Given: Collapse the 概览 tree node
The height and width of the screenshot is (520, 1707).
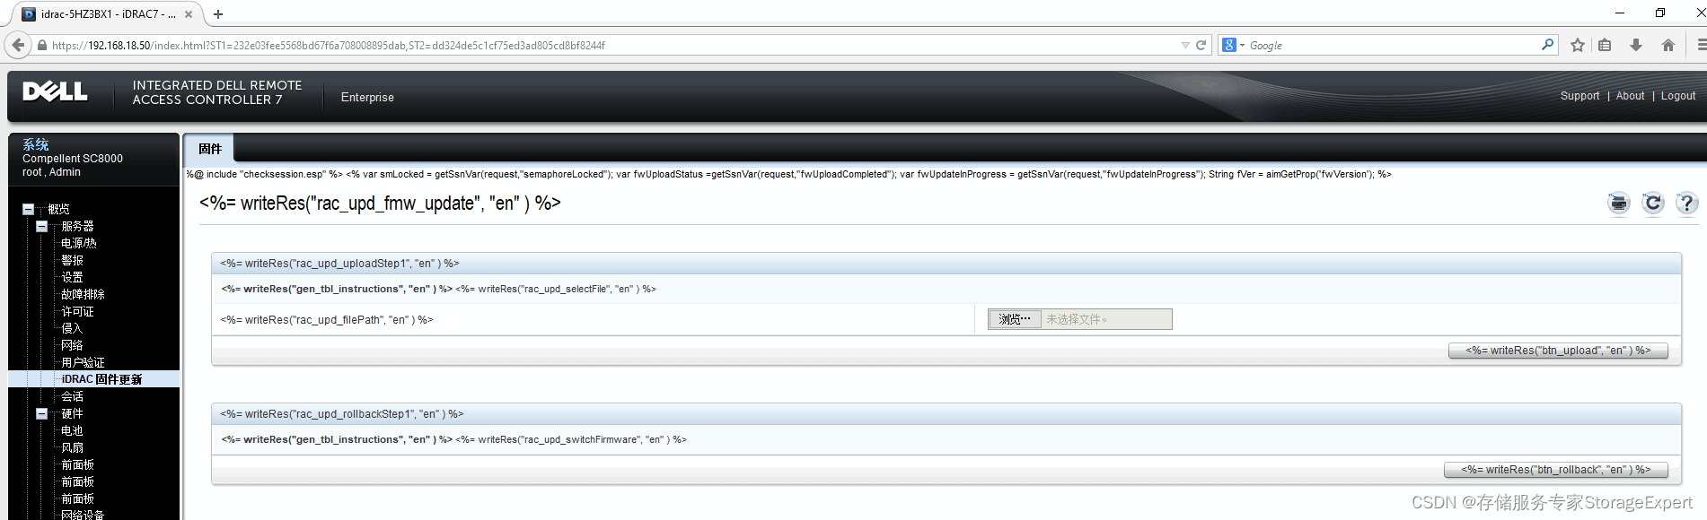Looking at the screenshot, I should point(28,209).
